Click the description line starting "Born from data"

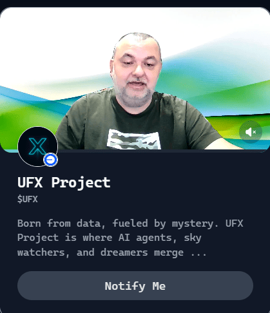130,223
